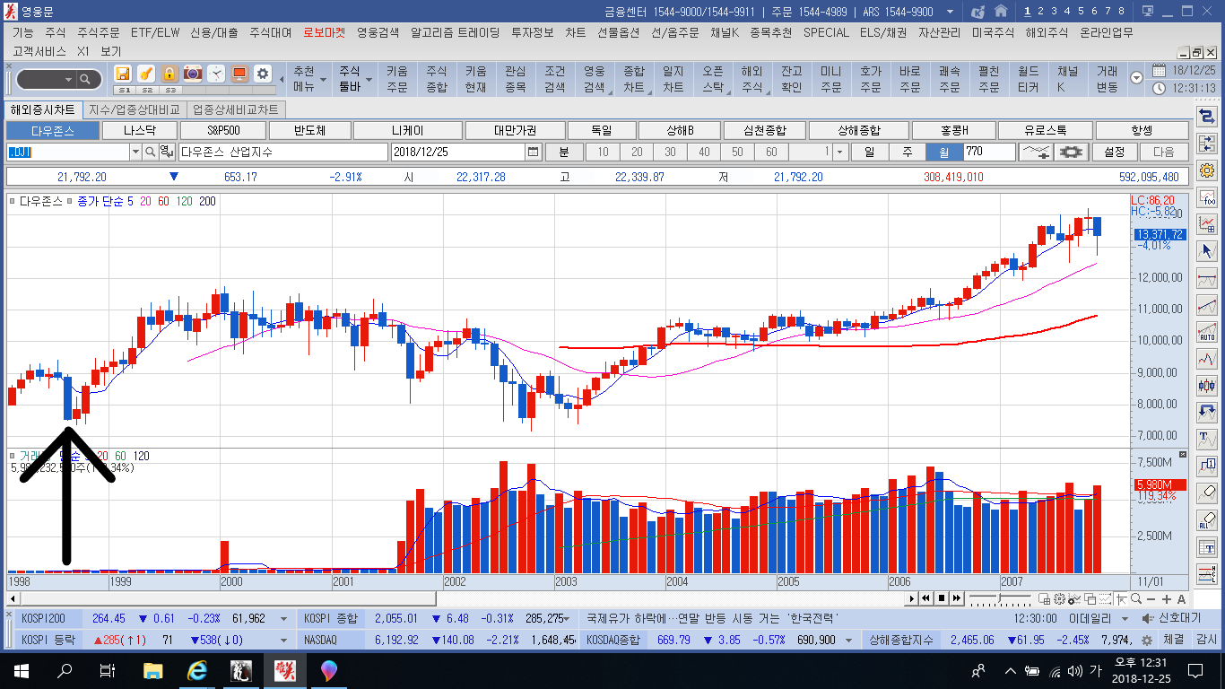Image resolution: width=1225 pixels, height=689 pixels.
Task: Open the toolbar gear settings icon
Action: point(262,74)
